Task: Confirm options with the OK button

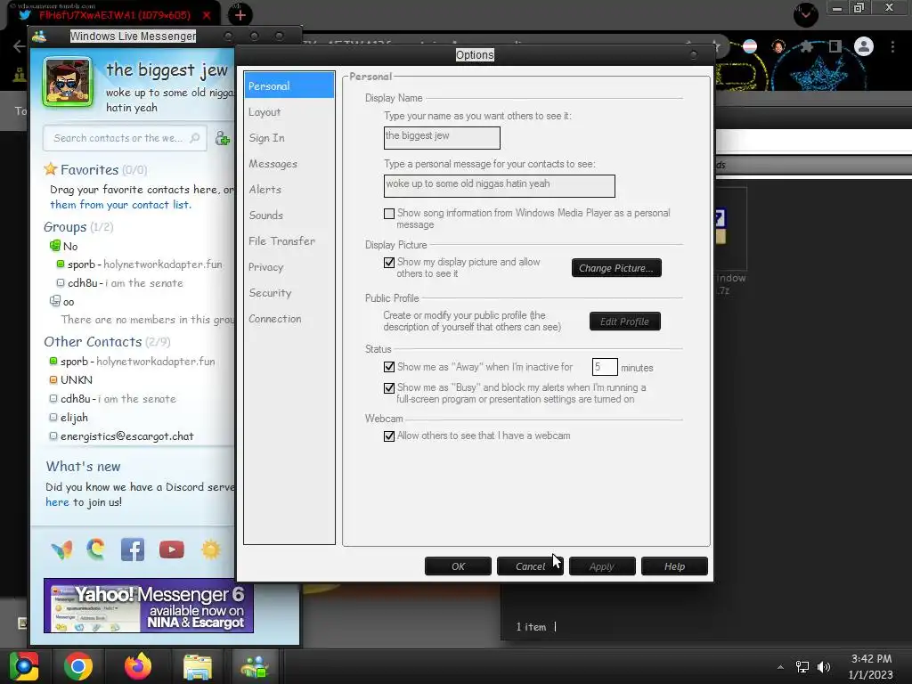Action: click(458, 566)
